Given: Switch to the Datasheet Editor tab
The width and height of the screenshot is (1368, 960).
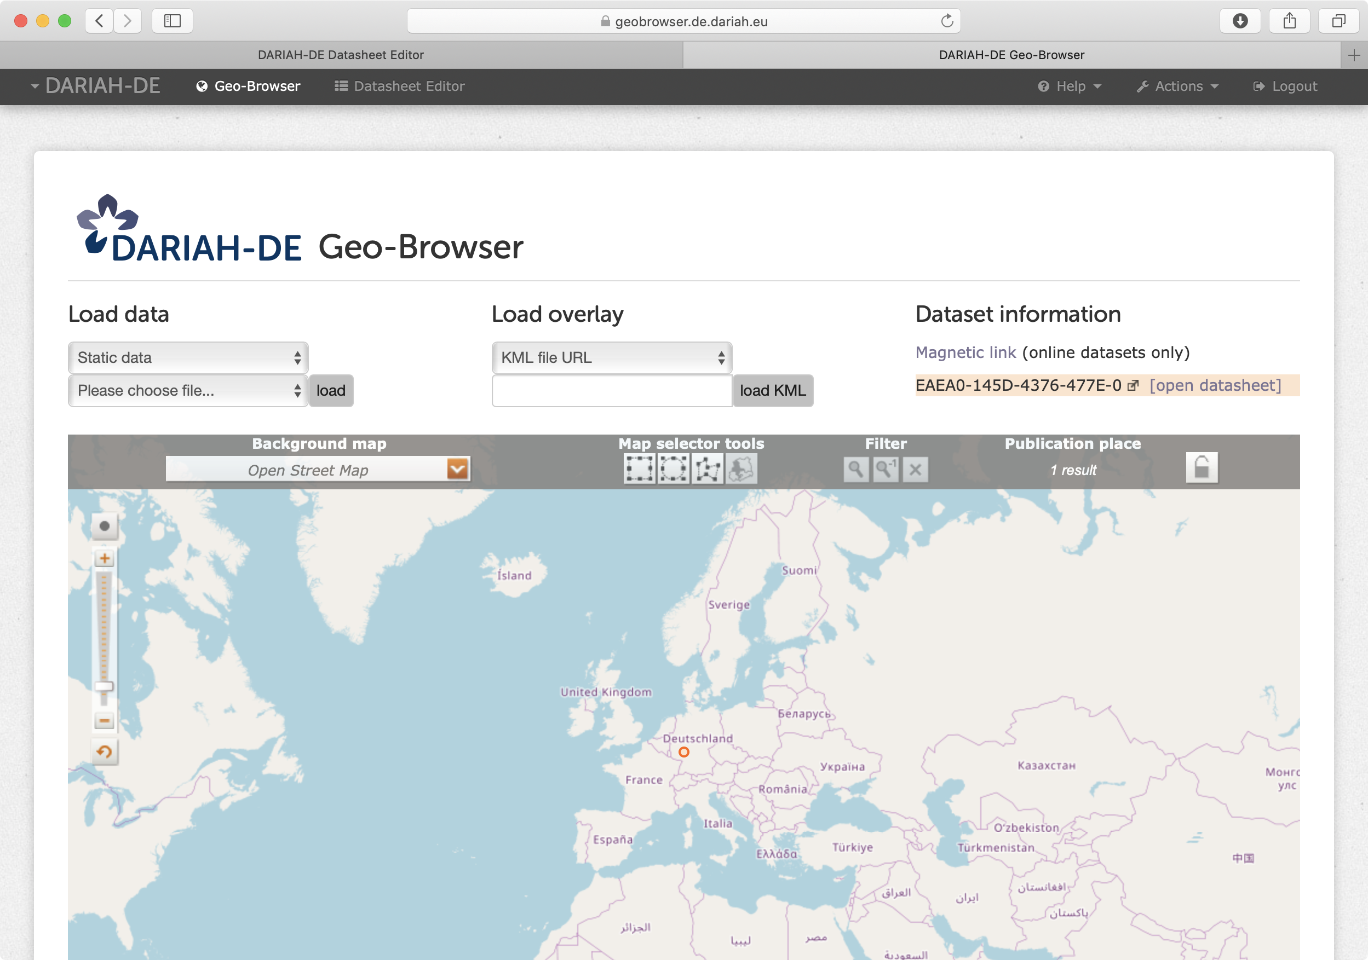Looking at the screenshot, I should pos(342,55).
